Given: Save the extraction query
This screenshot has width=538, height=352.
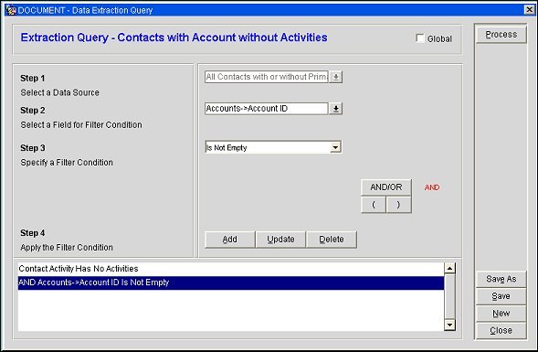Looking at the screenshot, I should coord(501,296).
